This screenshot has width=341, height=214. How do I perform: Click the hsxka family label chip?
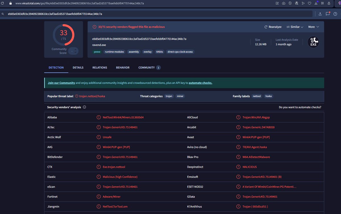pos(269,96)
